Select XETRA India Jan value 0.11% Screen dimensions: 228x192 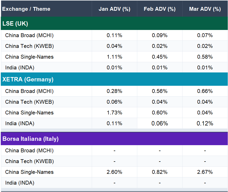(114, 123)
